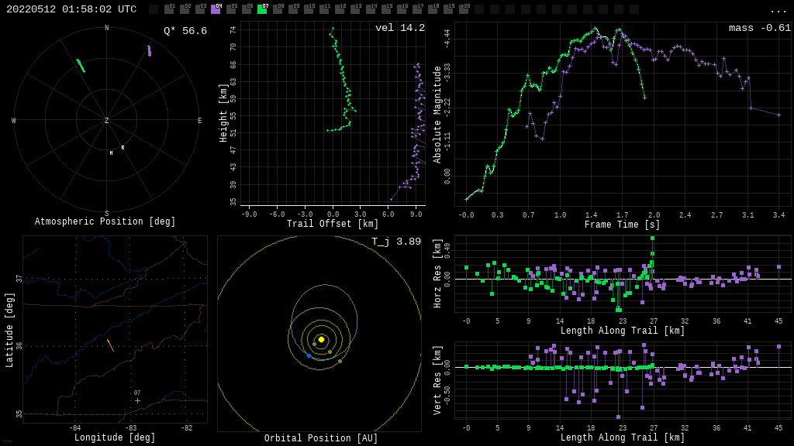The image size is (794, 446).
Task: Click the timestamp 20220512 01:58:02 UTC
Action: coord(71,9)
